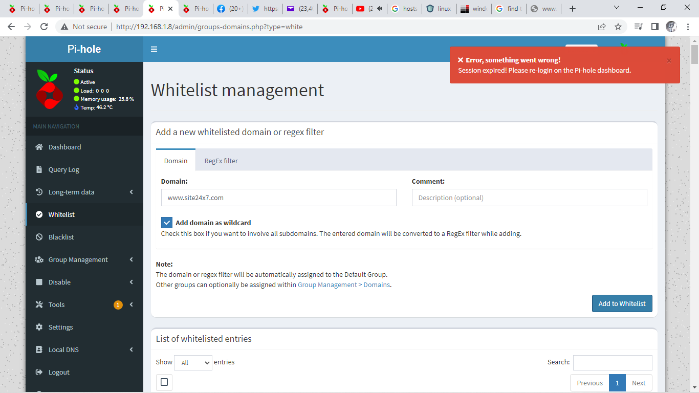This screenshot has height=393, width=699.
Task: Open Dashboard via the home icon
Action: pyautogui.click(x=38, y=147)
